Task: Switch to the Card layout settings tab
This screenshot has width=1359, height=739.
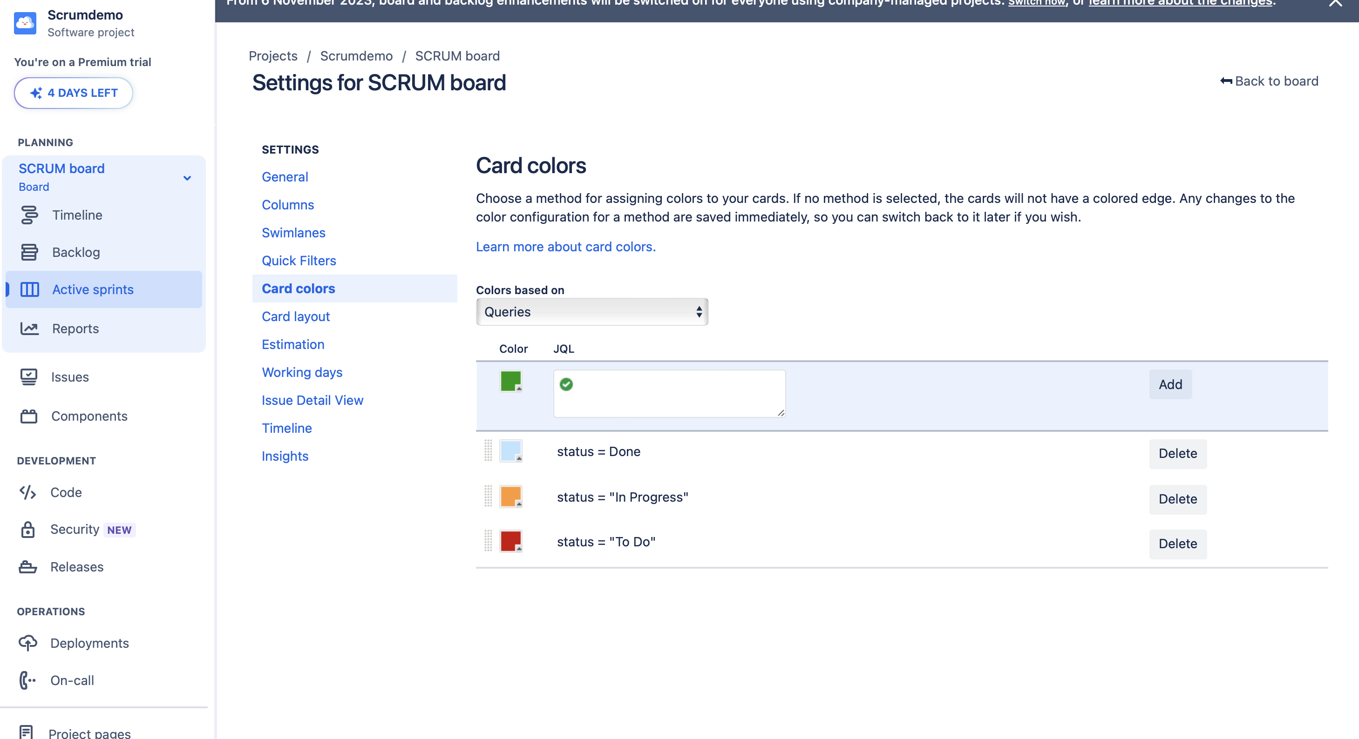Action: coord(296,316)
